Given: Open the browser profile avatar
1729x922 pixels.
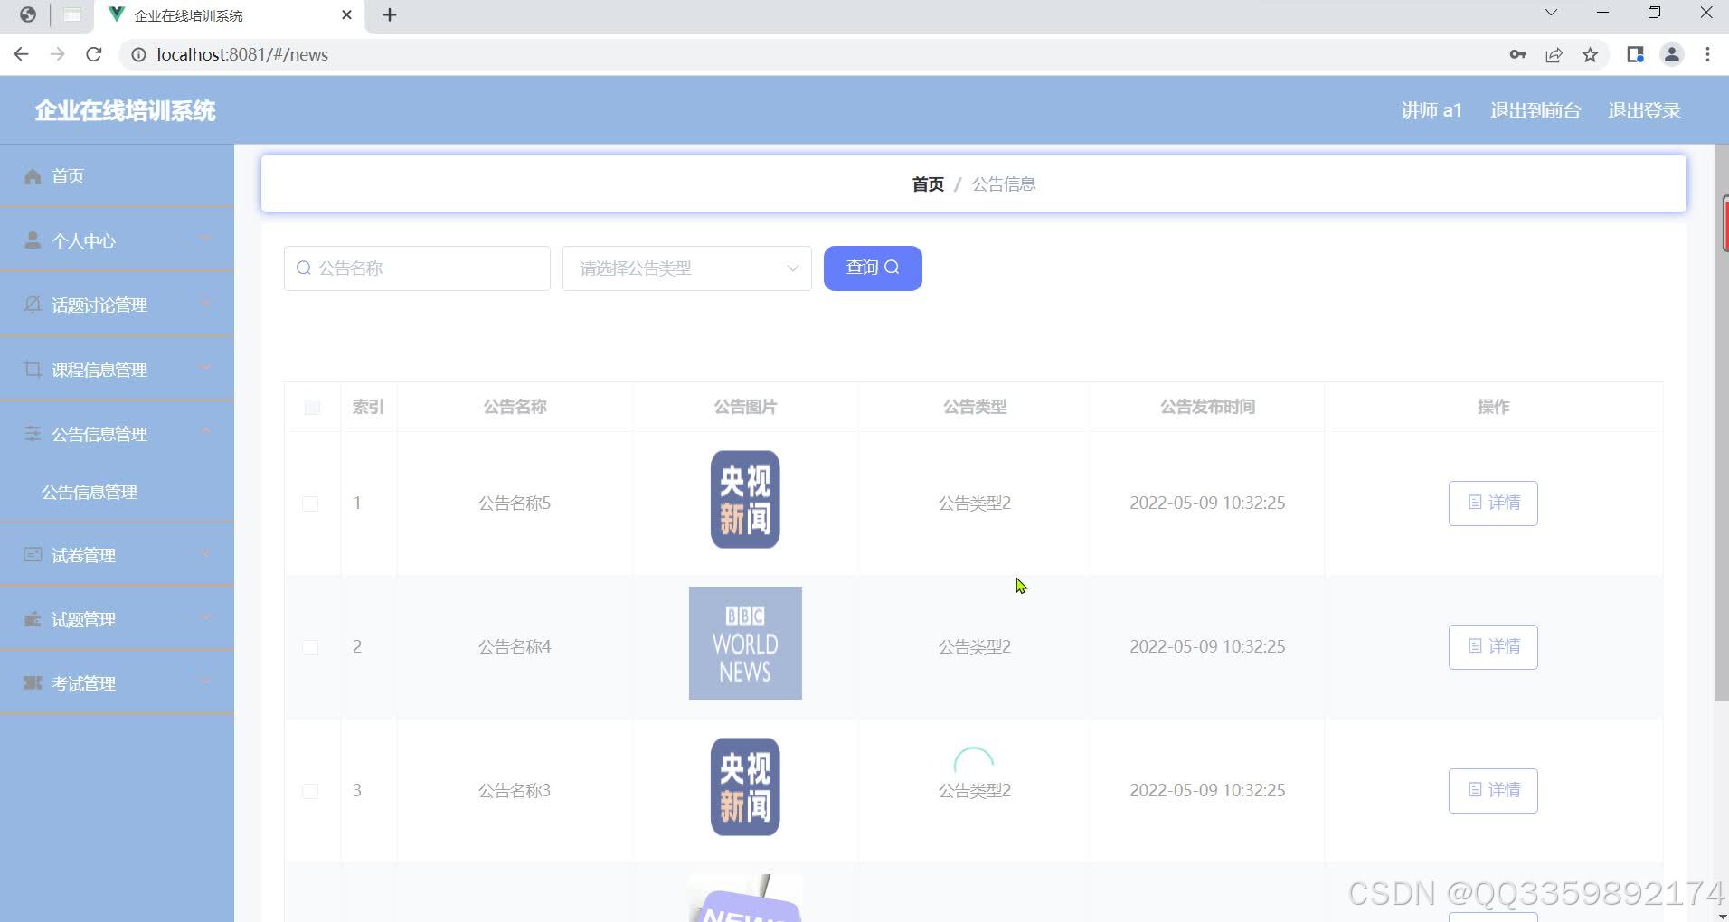Looking at the screenshot, I should [x=1672, y=55].
